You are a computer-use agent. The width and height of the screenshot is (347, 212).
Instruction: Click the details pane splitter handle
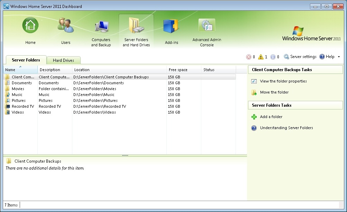125,155
